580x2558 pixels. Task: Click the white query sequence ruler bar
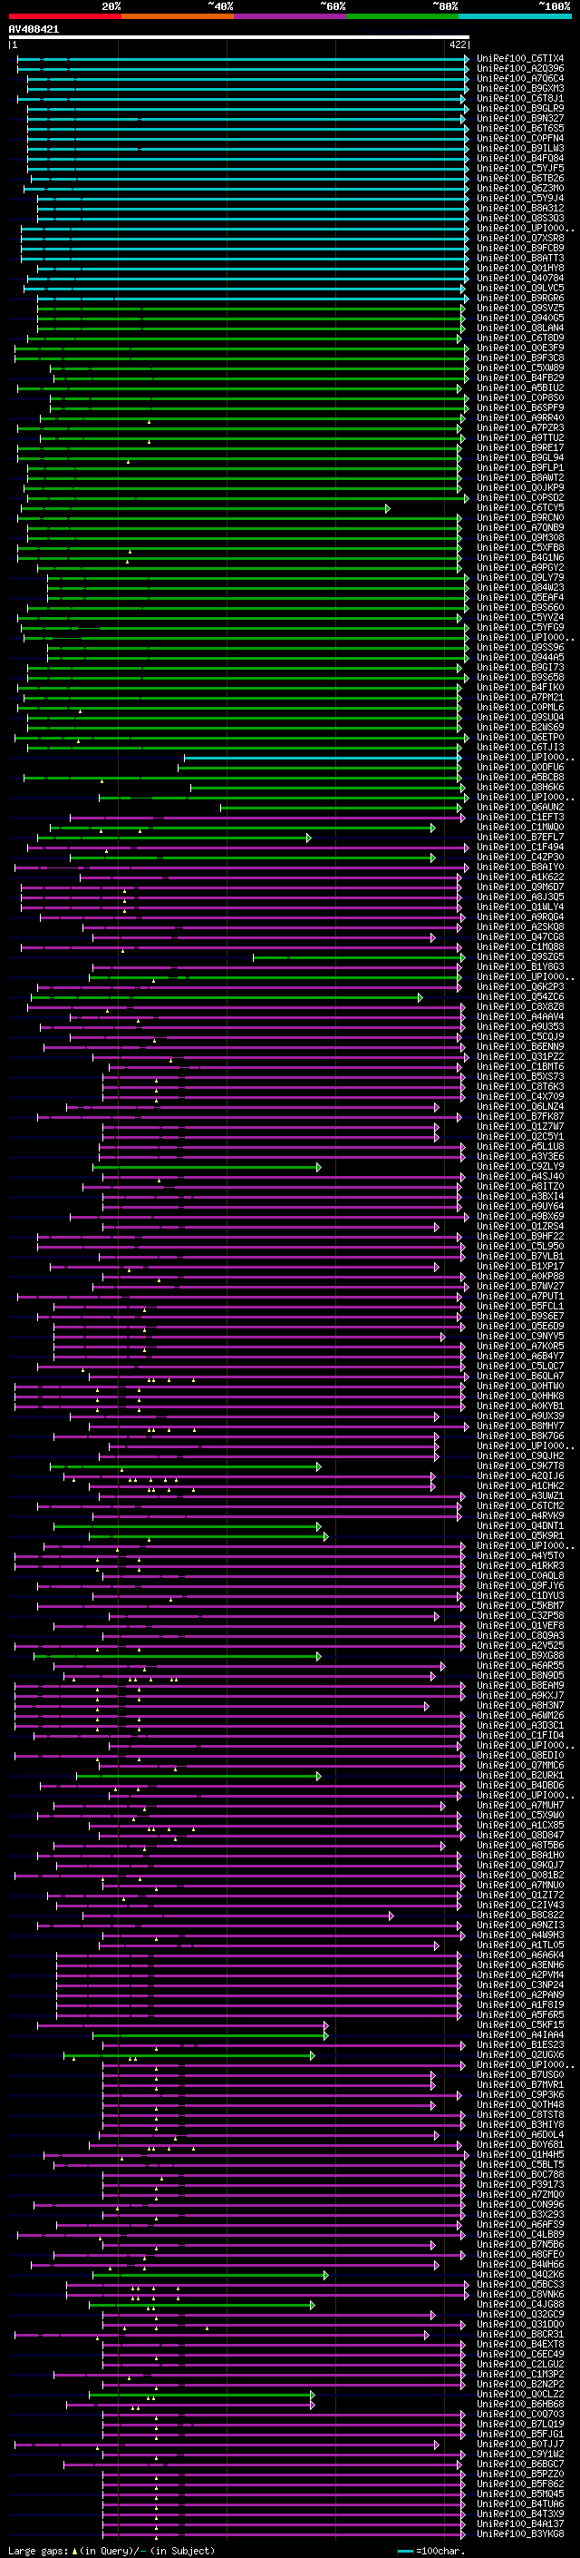coord(239,38)
